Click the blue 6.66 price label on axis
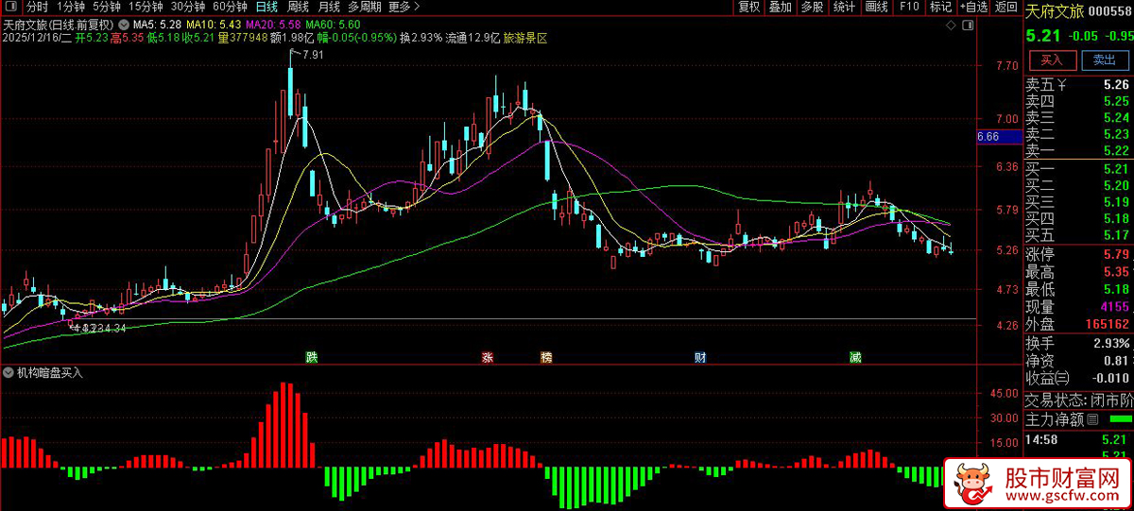This screenshot has width=1134, height=511. pos(988,137)
